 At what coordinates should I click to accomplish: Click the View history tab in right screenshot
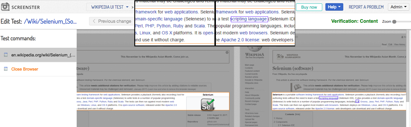(400, 45)
